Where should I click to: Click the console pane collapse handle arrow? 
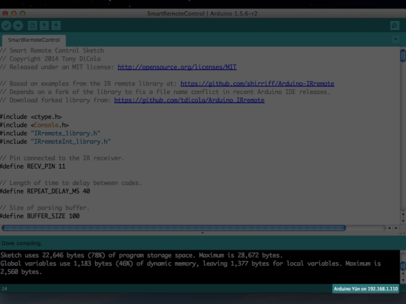tap(202, 233)
